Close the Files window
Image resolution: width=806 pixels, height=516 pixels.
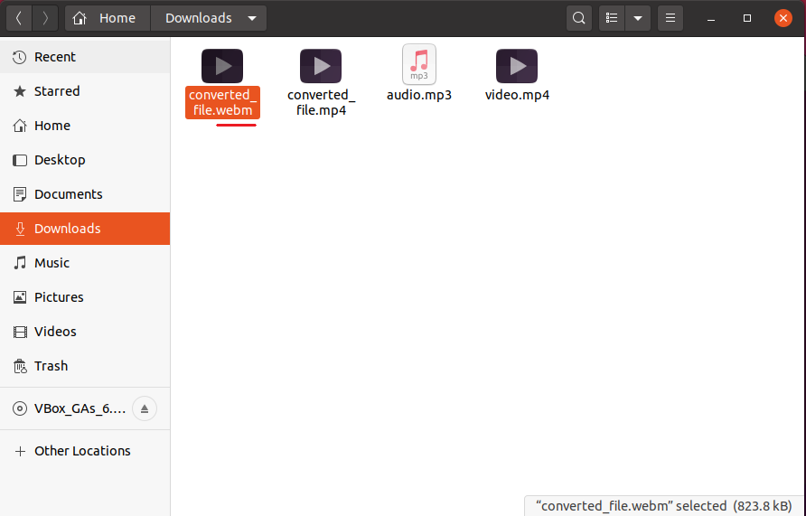point(783,18)
